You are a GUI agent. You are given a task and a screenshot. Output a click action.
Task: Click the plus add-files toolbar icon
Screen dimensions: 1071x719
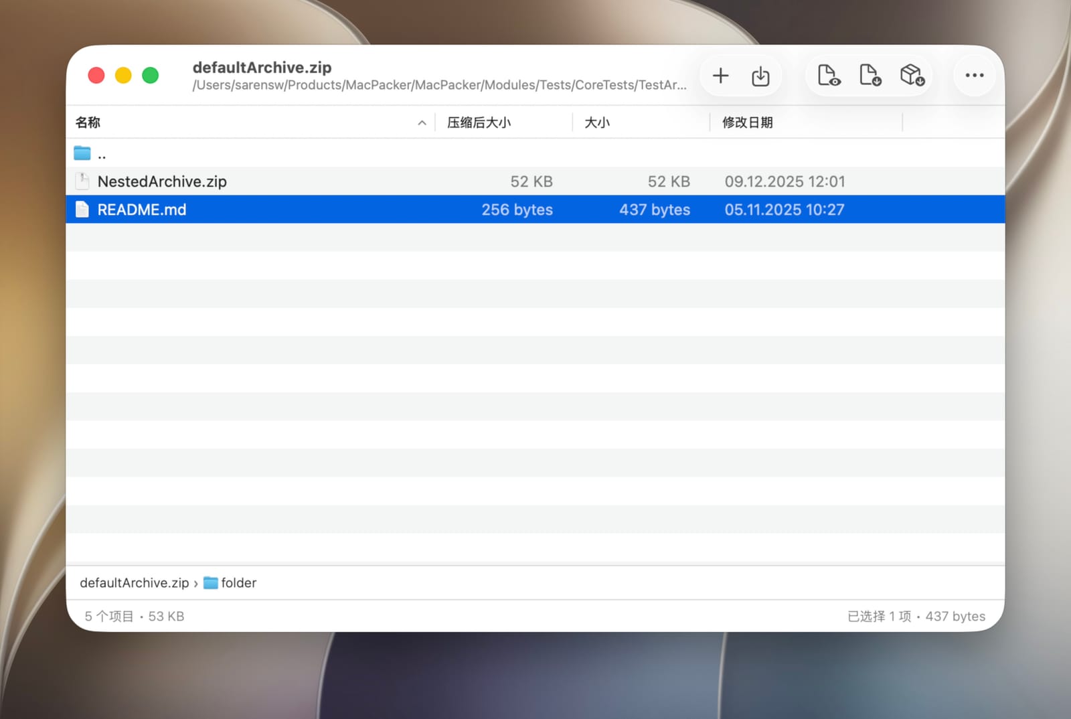pos(720,76)
